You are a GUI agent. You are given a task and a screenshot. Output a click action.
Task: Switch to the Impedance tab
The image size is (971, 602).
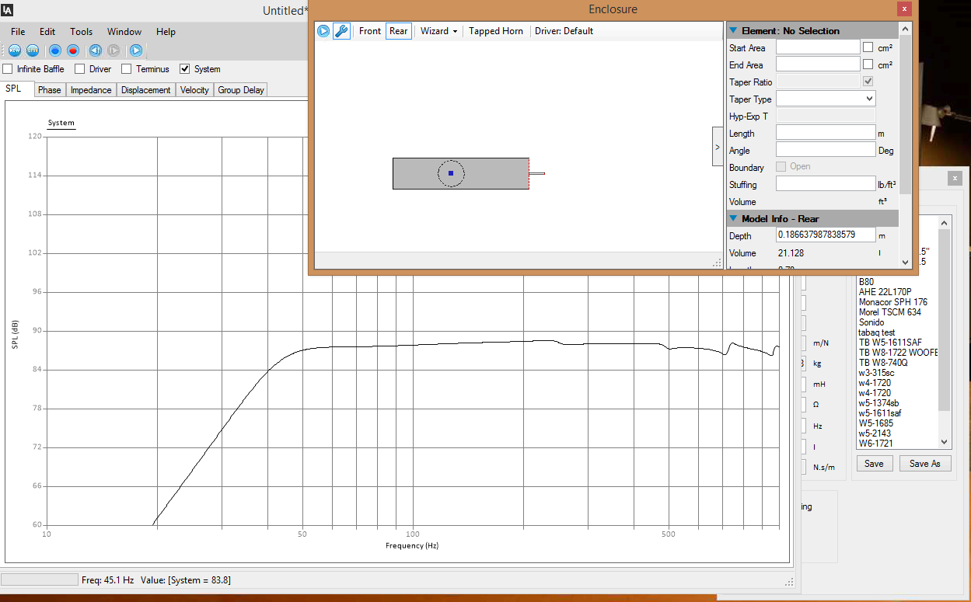coord(91,90)
